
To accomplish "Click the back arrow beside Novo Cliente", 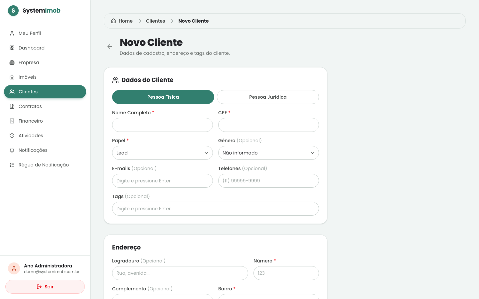I will click(x=110, y=47).
